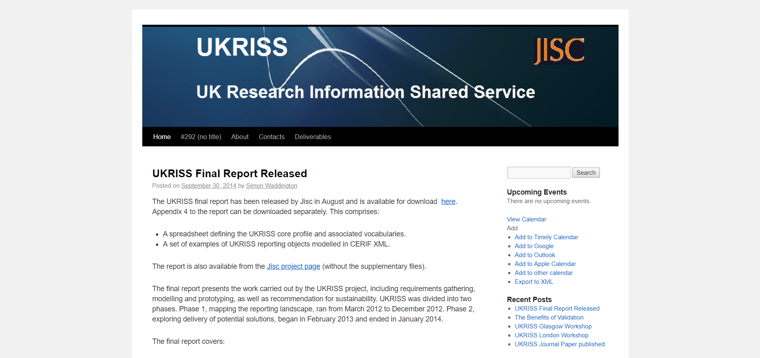This screenshot has width=760, height=358.
Task: Select Add to Outlook
Action: tap(535, 255)
